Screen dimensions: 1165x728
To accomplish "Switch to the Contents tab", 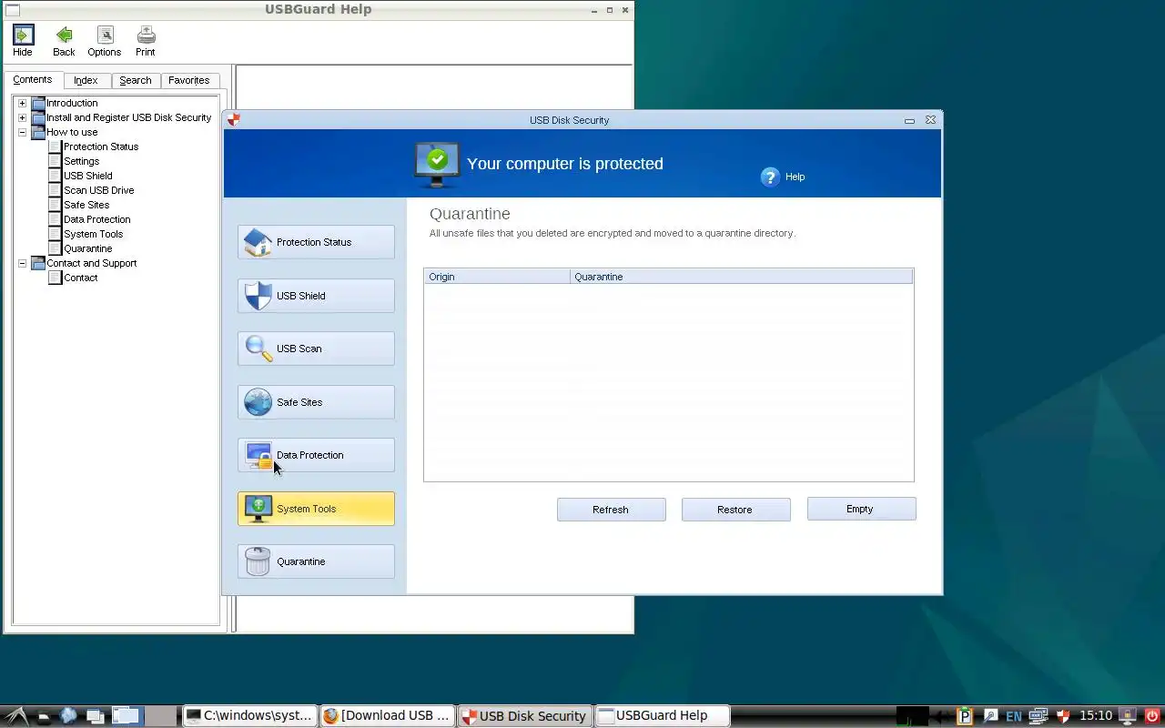I will click(x=33, y=80).
